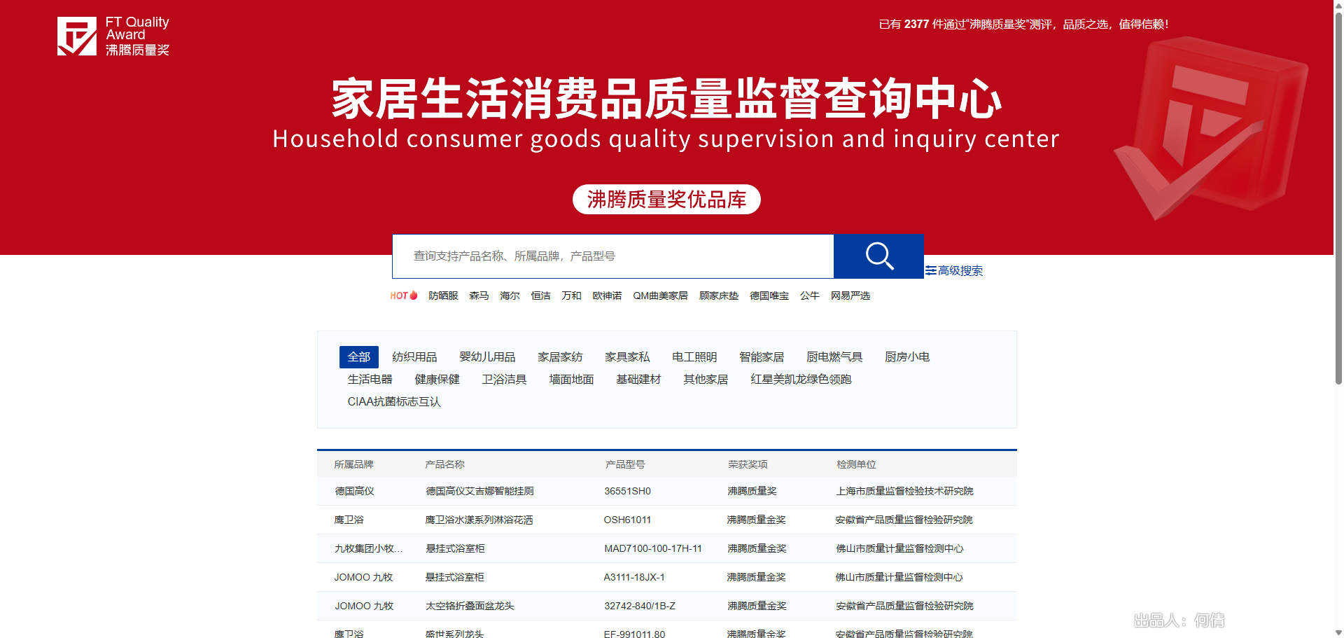Select hot keyword 恒洁
Viewport: 1344px width, 638px height.
pyautogui.click(x=540, y=296)
